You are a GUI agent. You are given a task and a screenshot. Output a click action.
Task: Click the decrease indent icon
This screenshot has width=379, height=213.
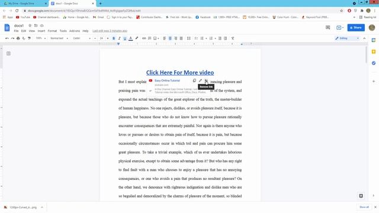tap(220, 38)
